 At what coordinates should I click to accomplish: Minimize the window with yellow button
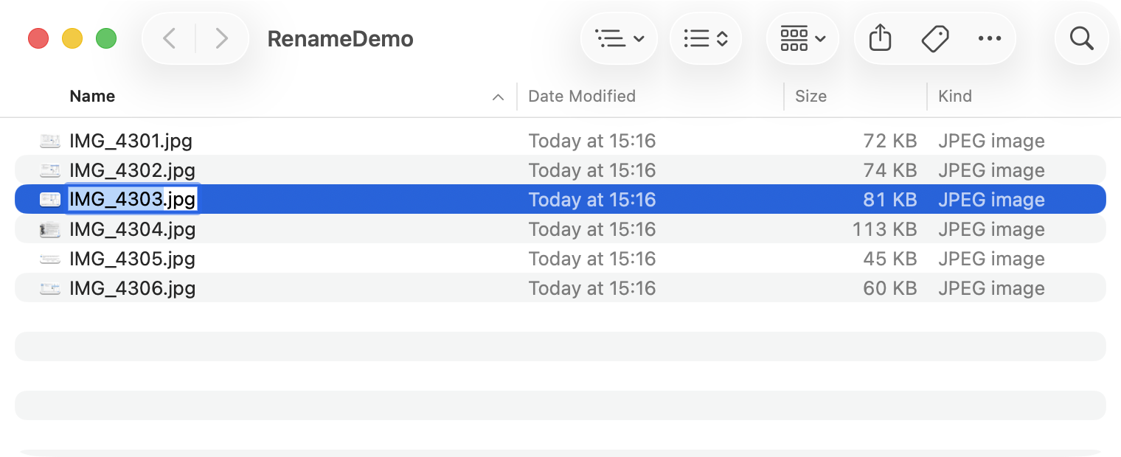coord(72,38)
